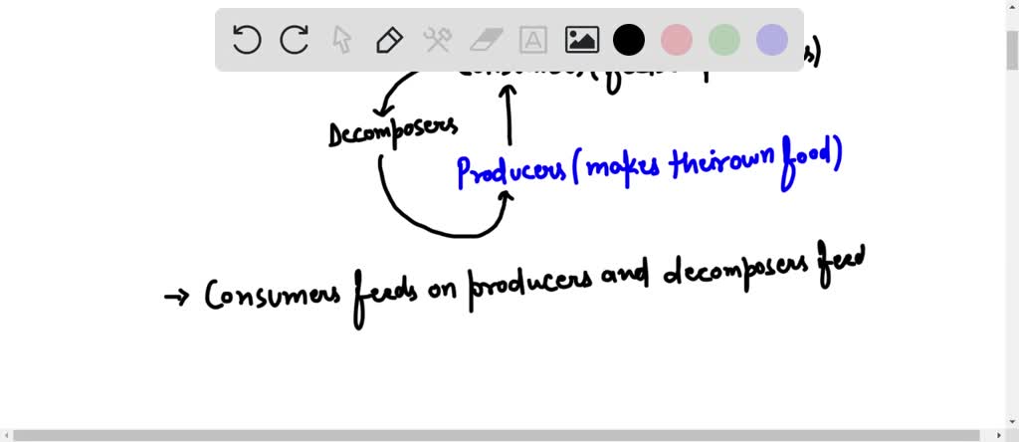This screenshot has height=442, width=1019.
Task: Pick the black color swatch
Action: (x=629, y=40)
